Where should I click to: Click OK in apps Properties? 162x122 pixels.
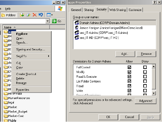click(x=108, y=117)
